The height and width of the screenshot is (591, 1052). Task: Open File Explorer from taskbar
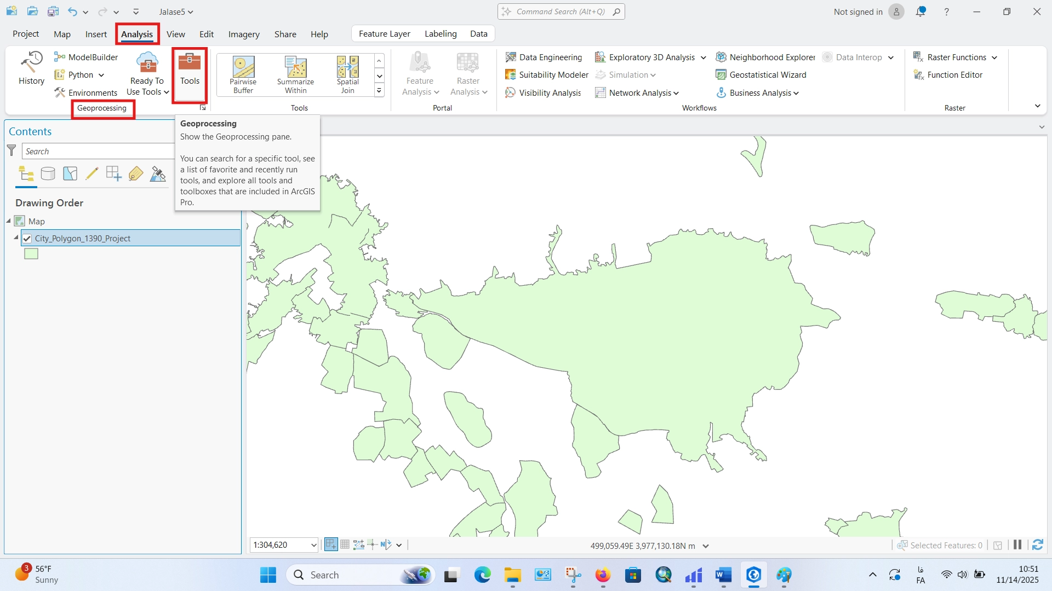513,575
